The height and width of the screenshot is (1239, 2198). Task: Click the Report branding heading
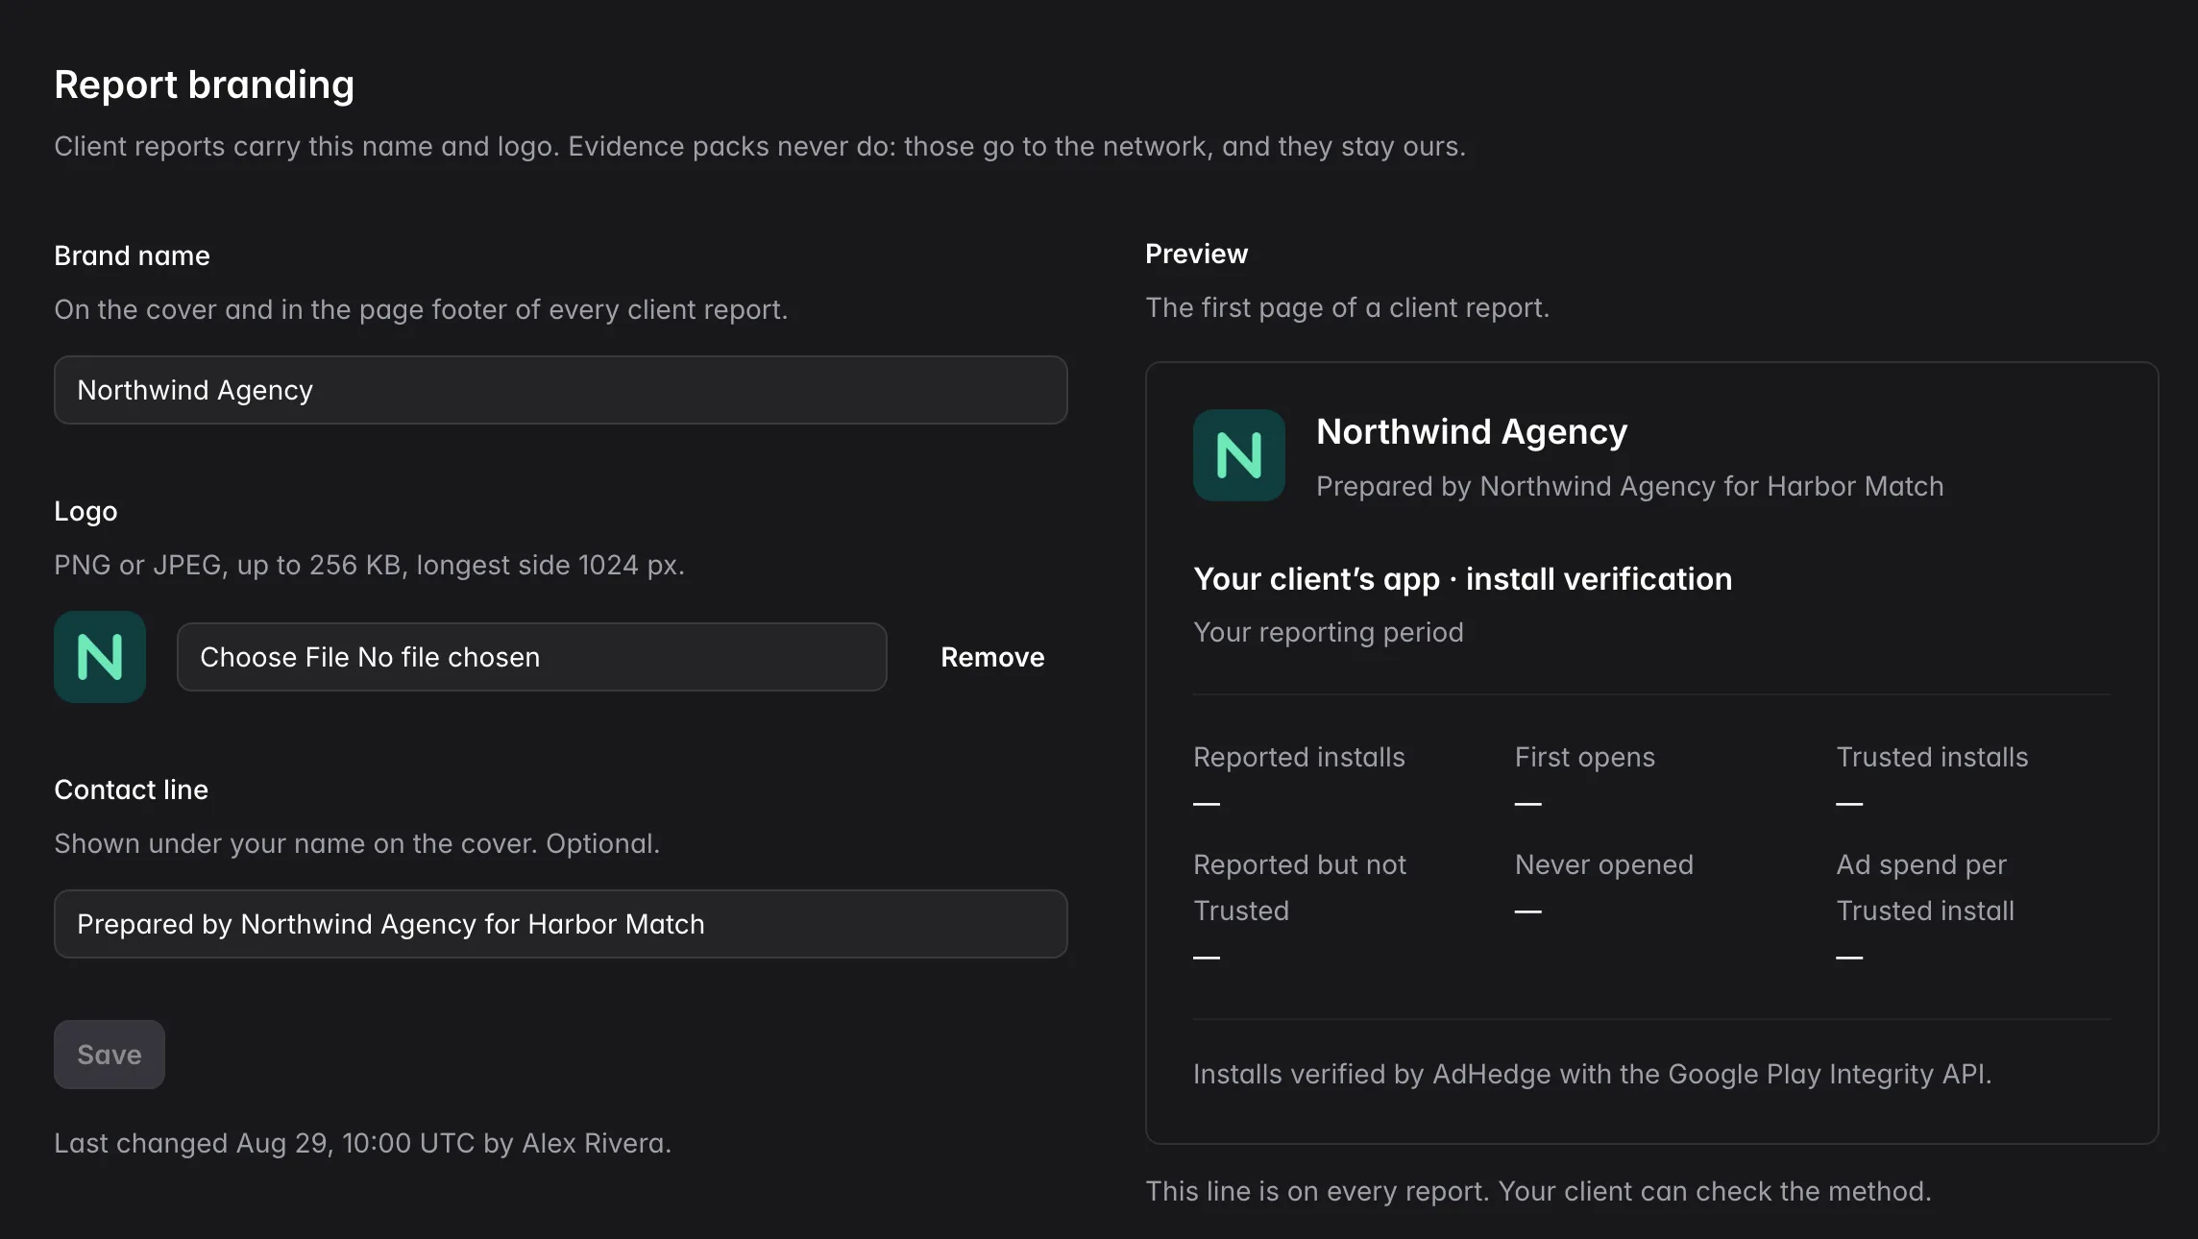pyautogui.click(x=205, y=85)
